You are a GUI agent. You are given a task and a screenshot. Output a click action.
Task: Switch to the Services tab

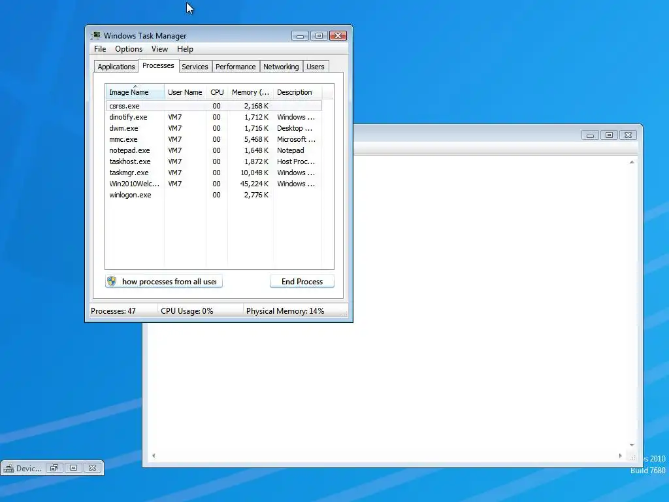coord(195,67)
